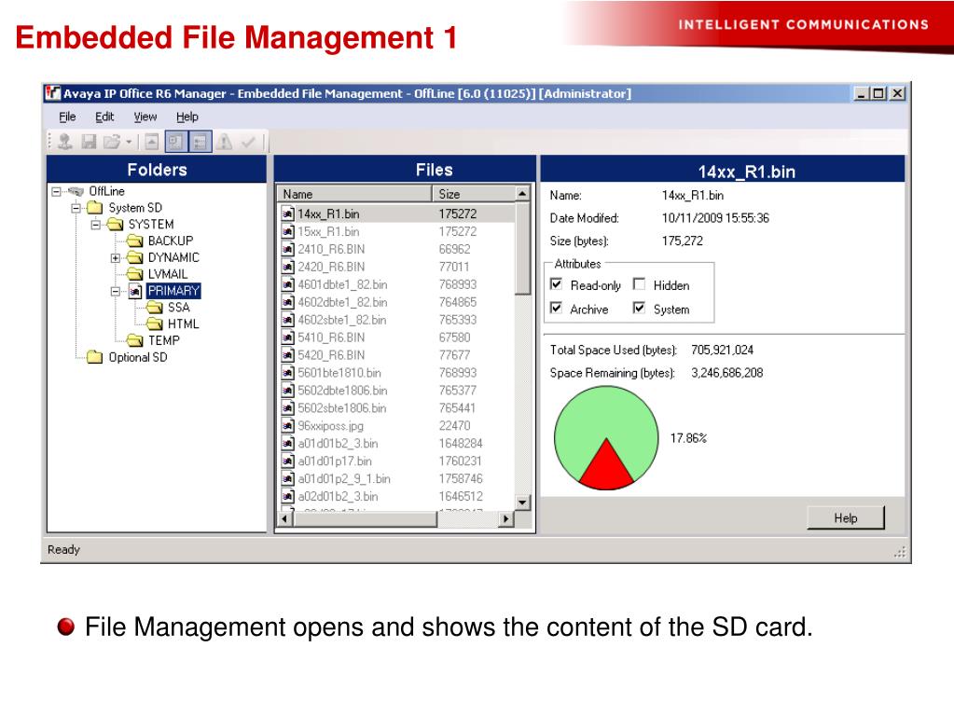Image resolution: width=954 pixels, height=716 pixels.
Task: Toggle the System attribute checkbox
Action: [639, 308]
